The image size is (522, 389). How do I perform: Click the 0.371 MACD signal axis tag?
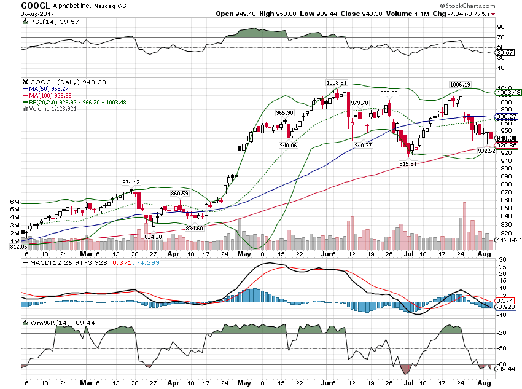pos(505,301)
